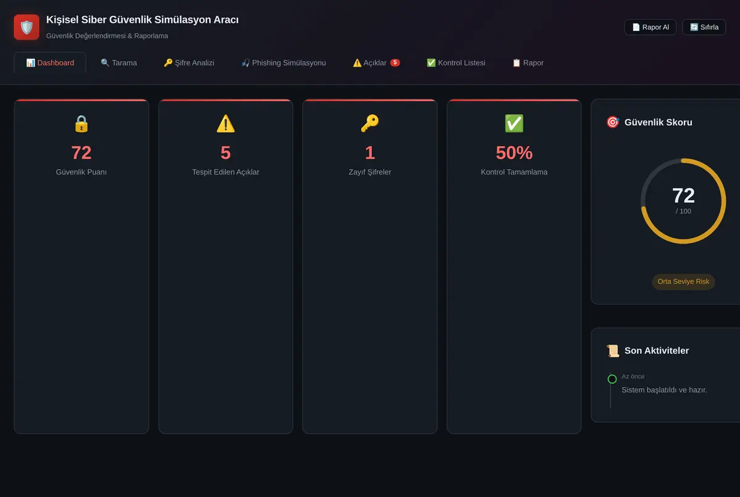Switch to the Tarama tab
Image resolution: width=740 pixels, height=497 pixels.
click(x=119, y=63)
